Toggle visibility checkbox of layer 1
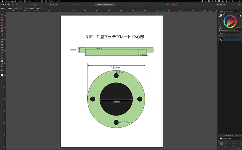The image size is (242, 150). tap(240, 39)
